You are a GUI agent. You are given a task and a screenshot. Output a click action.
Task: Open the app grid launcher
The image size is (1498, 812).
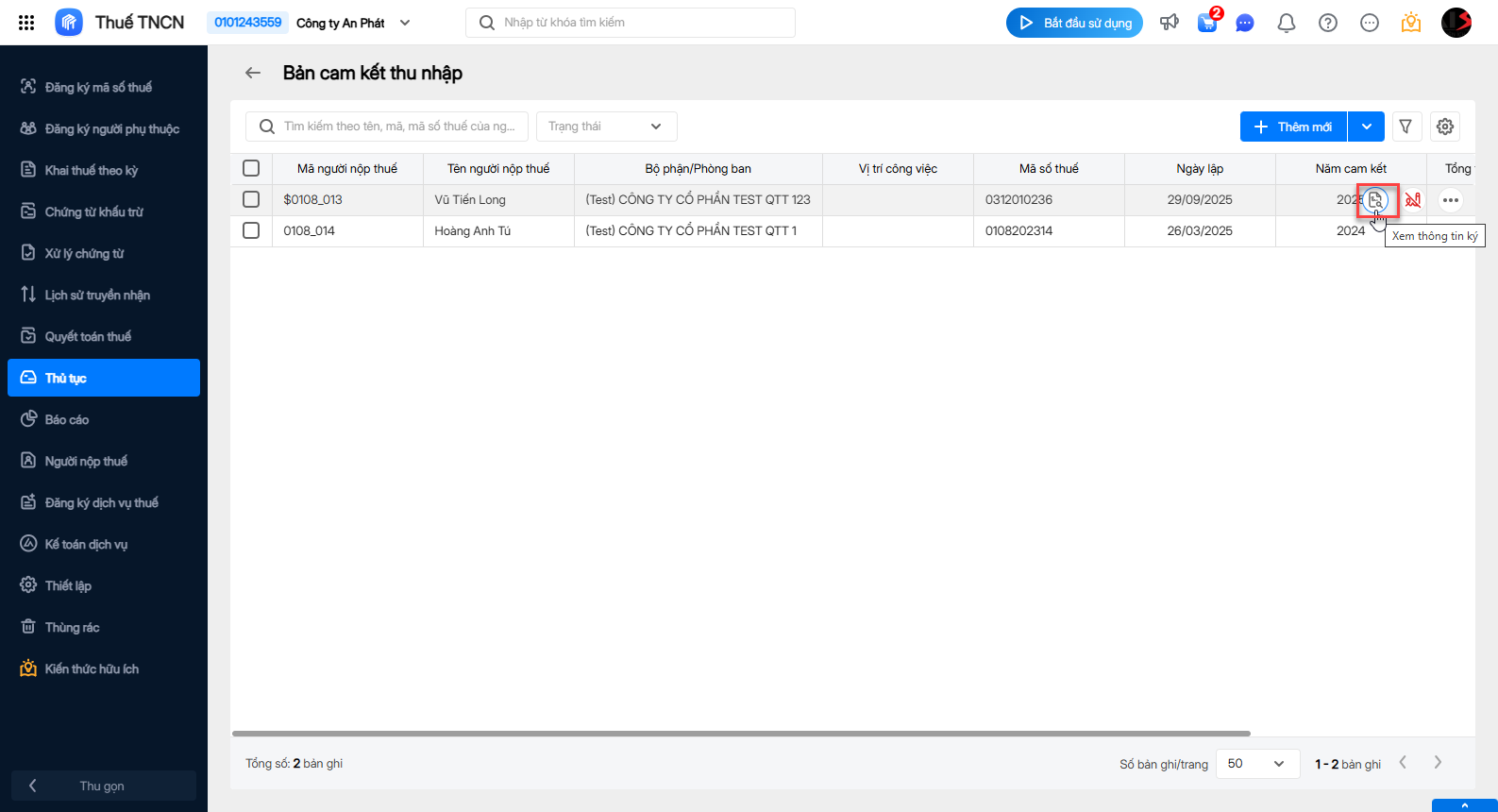coord(26,23)
